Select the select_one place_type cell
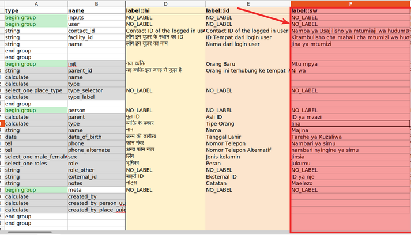This screenshot has width=411, height=235. (x=36, y=90)
